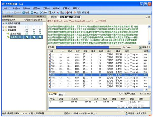This screenshot has width=153, height=117.
Task: Click file icon in row with 序号 360
Action: [x=50, y=60]
